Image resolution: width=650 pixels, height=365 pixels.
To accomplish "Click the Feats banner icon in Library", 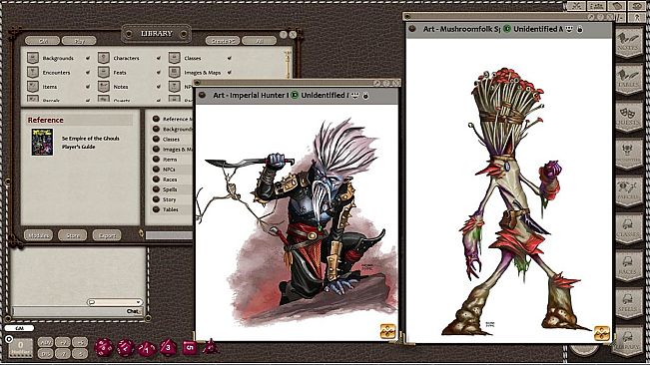I will (104, 73).
